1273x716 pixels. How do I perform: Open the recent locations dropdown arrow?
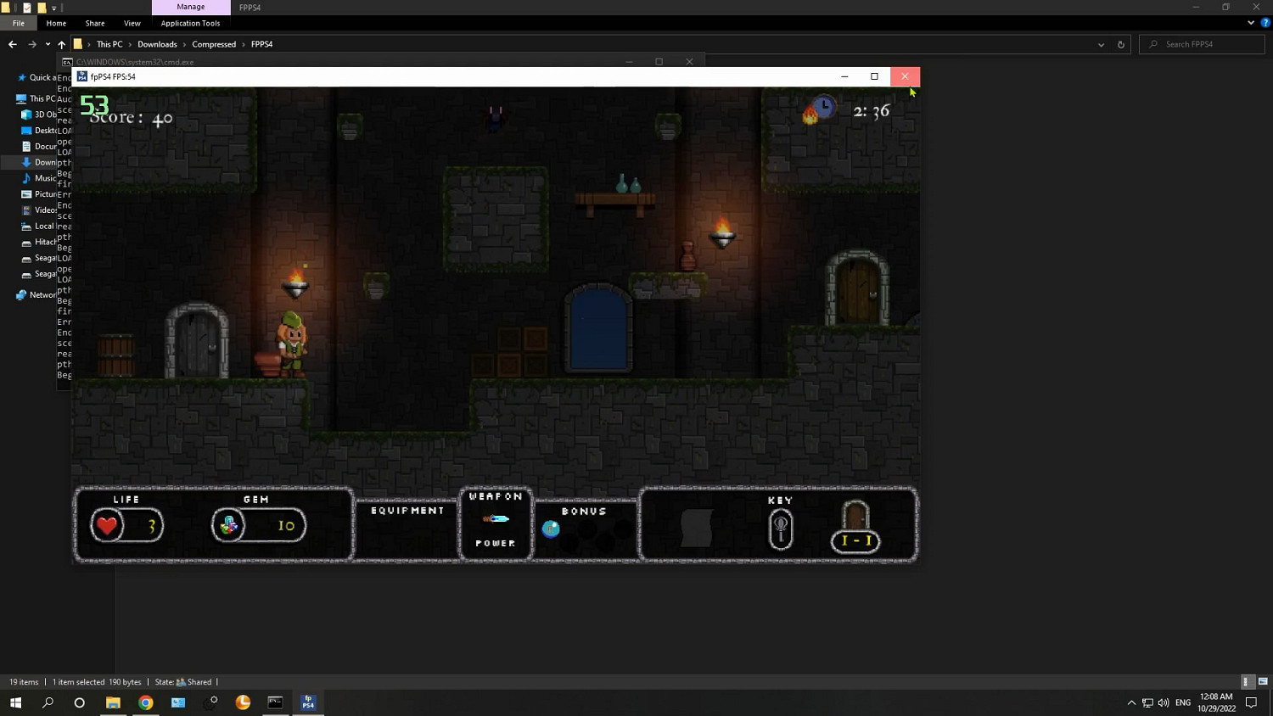point(48,44)
